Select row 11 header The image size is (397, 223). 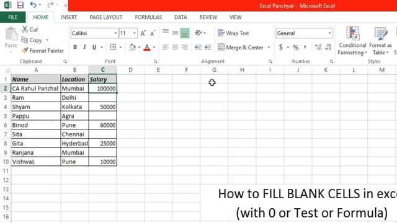6,171
